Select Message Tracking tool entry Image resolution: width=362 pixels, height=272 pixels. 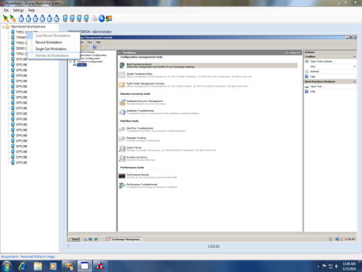pos(136,138)
